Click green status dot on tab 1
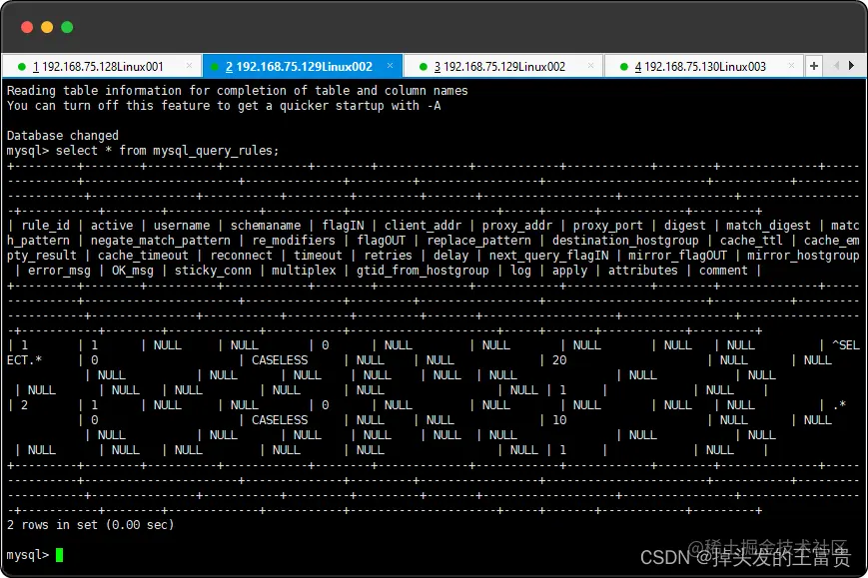 coord(22,67)
